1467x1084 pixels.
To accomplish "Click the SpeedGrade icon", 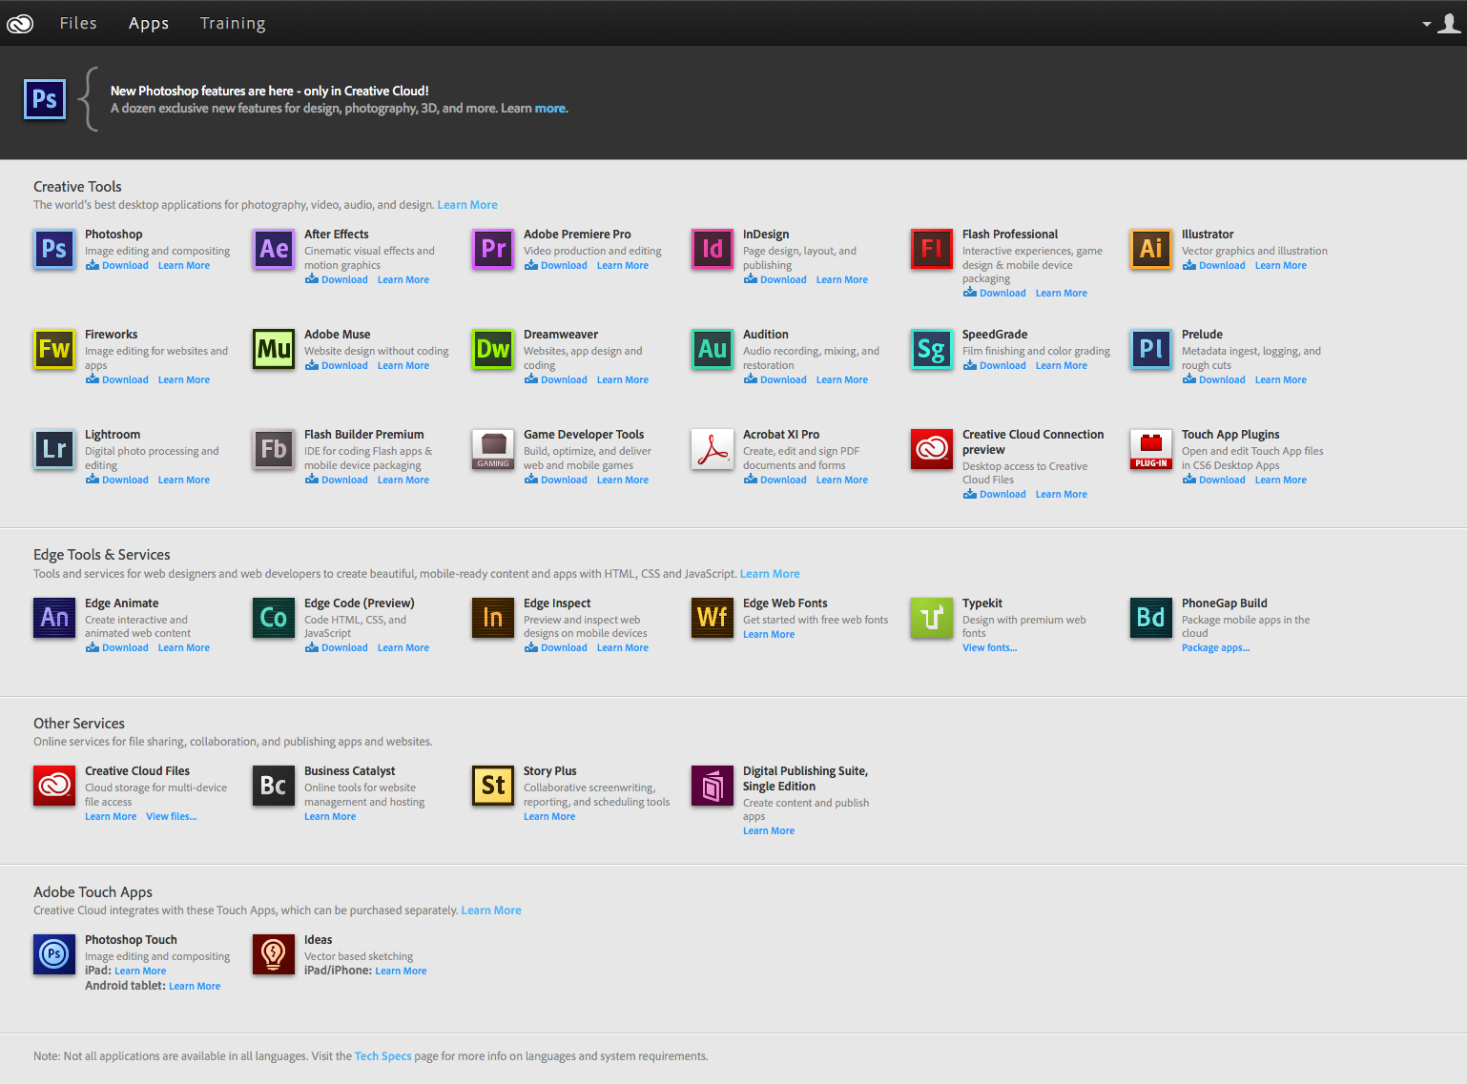I will click(x=932, y=349).
